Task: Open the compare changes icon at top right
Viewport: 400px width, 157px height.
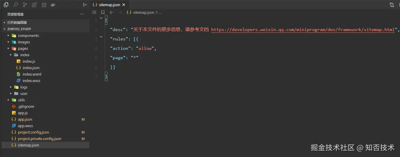Action: click(392, 5)
